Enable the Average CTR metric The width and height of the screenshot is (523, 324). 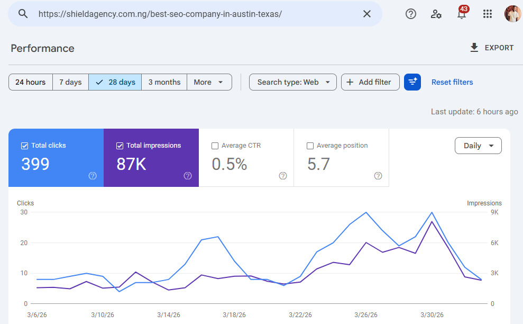215,145
